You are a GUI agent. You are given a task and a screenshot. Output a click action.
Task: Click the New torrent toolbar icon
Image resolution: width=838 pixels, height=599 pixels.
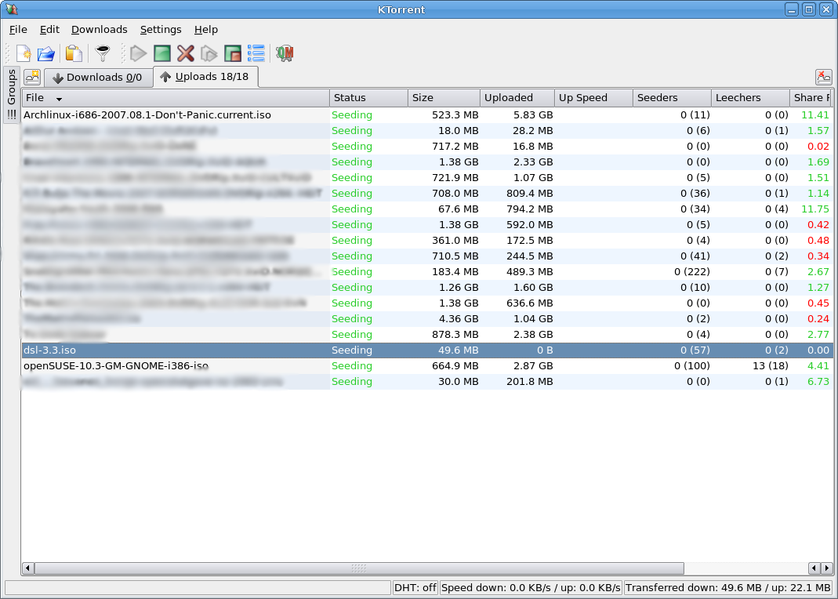click(x=24, y=53)
